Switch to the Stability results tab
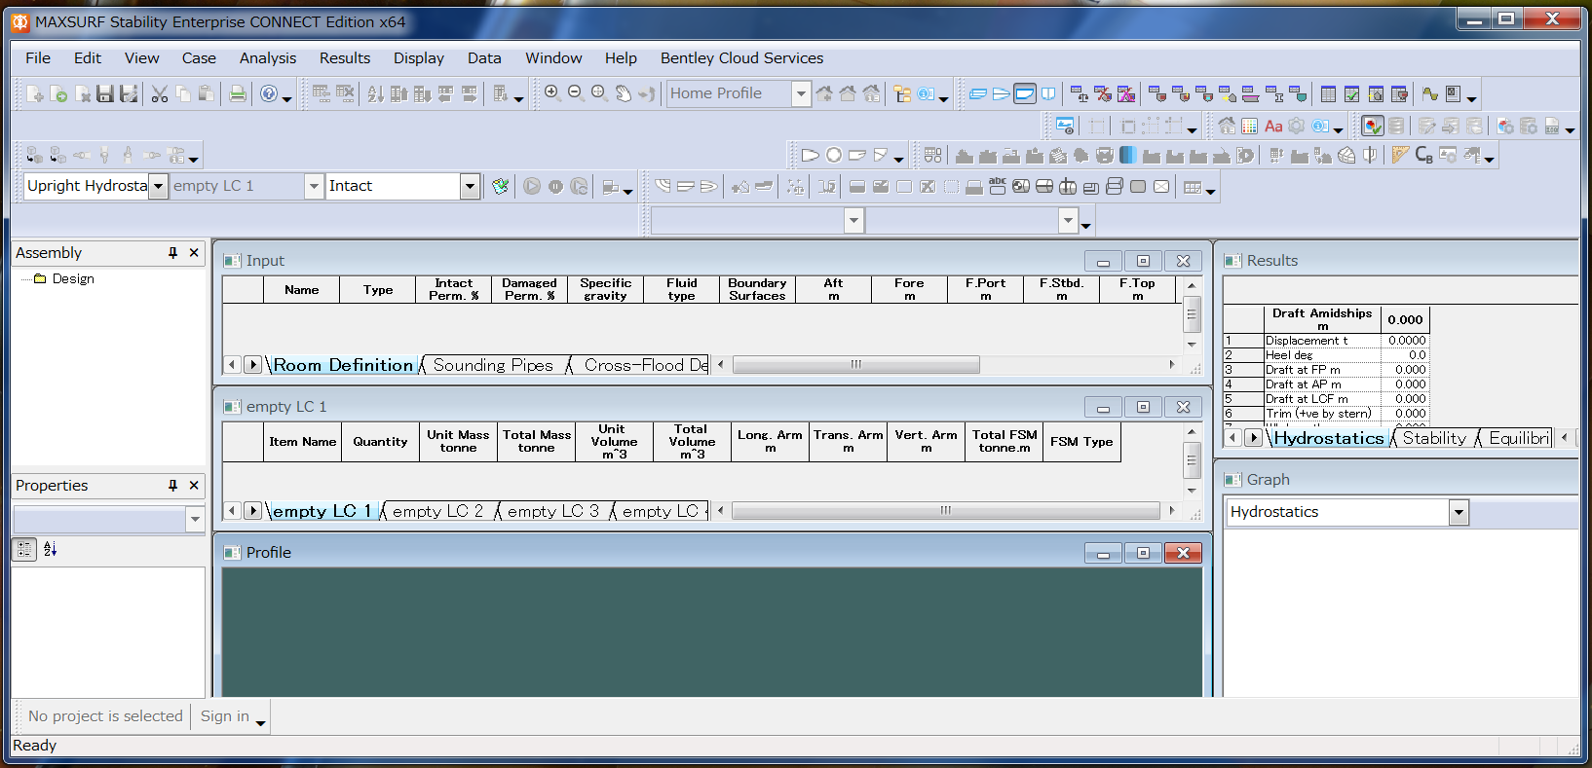1592x768 pixels. tap(1434, 438)
